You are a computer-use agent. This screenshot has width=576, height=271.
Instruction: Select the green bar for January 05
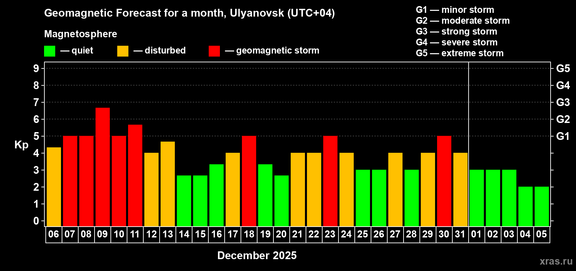[x=542, y=207]
